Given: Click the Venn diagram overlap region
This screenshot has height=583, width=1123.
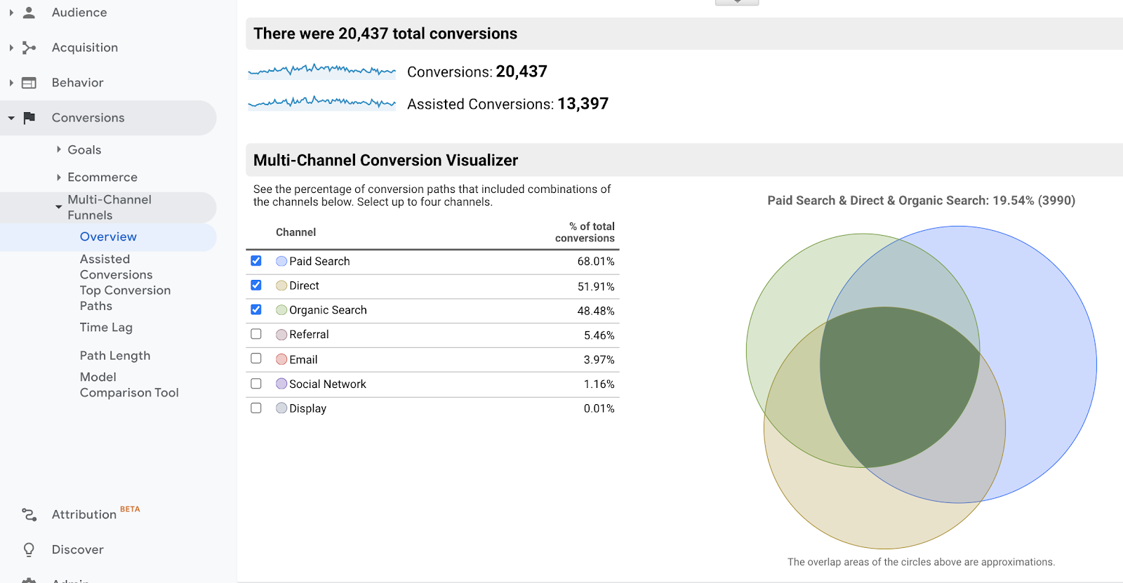Looking at the screenshot, I should point(898,386).
